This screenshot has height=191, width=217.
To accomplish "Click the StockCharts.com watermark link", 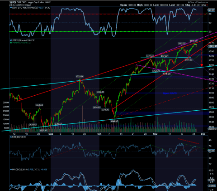I will tap(198, 2).
